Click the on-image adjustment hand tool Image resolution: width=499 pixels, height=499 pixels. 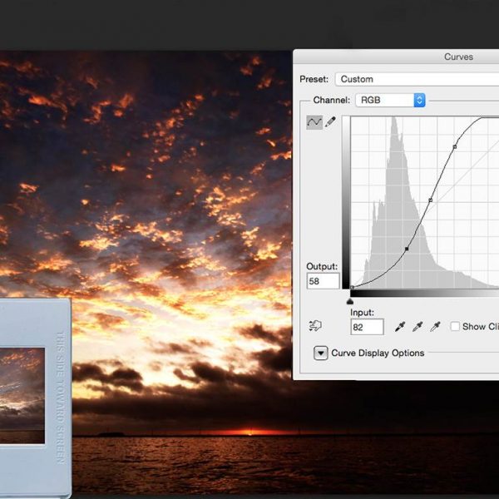[x=315, y=326]
